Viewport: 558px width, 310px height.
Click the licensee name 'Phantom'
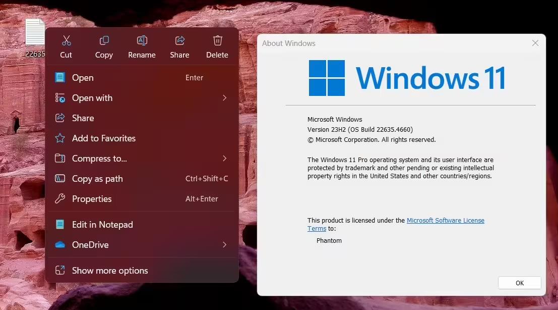coord(329,241)
